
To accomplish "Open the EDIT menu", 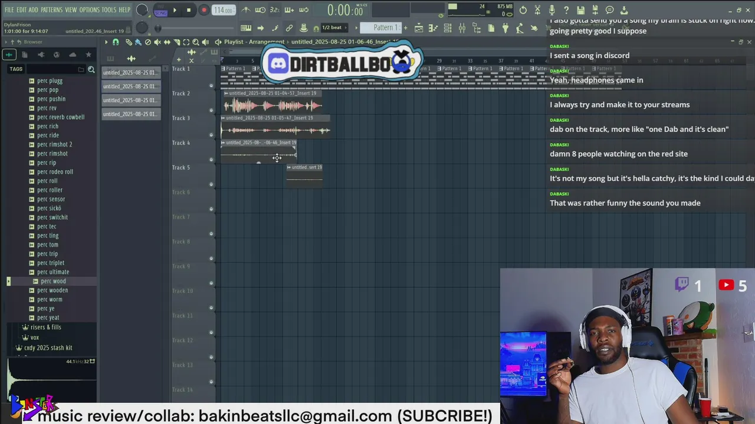I will pos(21,10).
